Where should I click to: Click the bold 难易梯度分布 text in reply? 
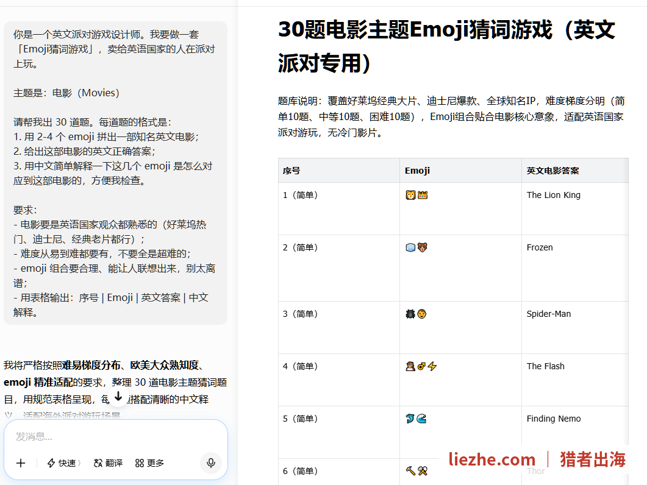[x=91, y=366]
